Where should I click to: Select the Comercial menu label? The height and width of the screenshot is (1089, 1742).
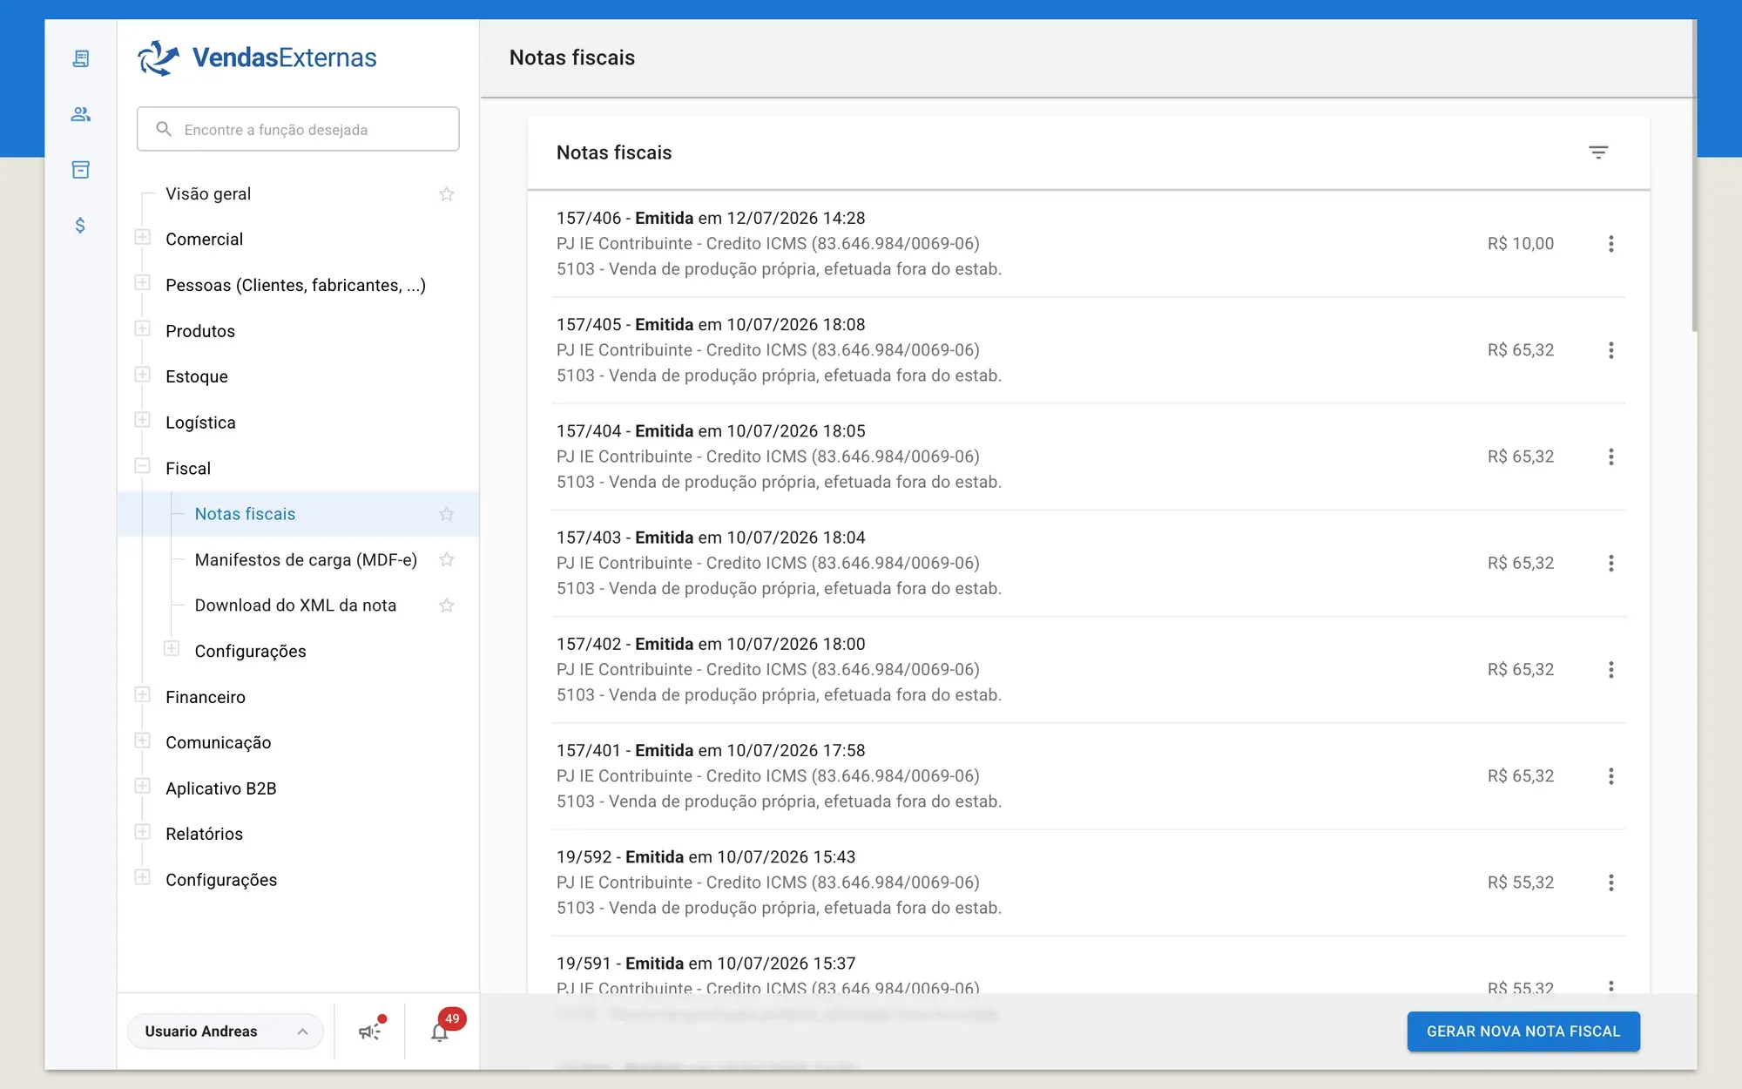(x=204, y=240)
